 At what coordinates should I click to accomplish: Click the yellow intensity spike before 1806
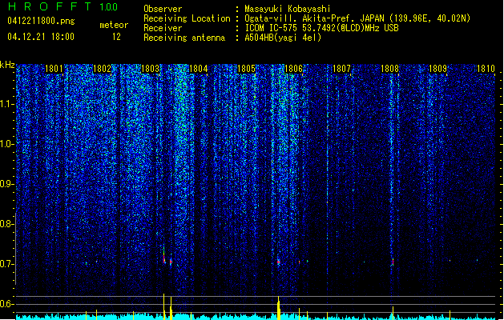(x=279, y=308)
